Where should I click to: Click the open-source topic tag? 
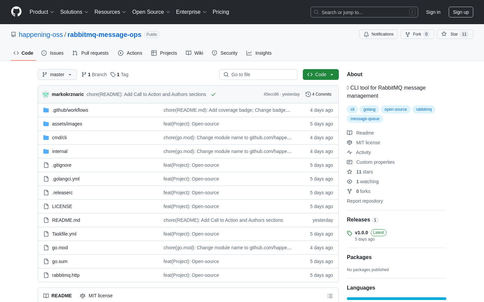[396, 109]
